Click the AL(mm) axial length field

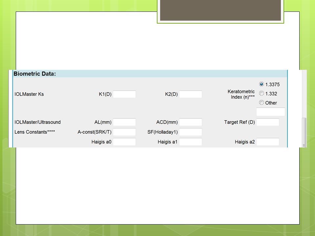124,122
